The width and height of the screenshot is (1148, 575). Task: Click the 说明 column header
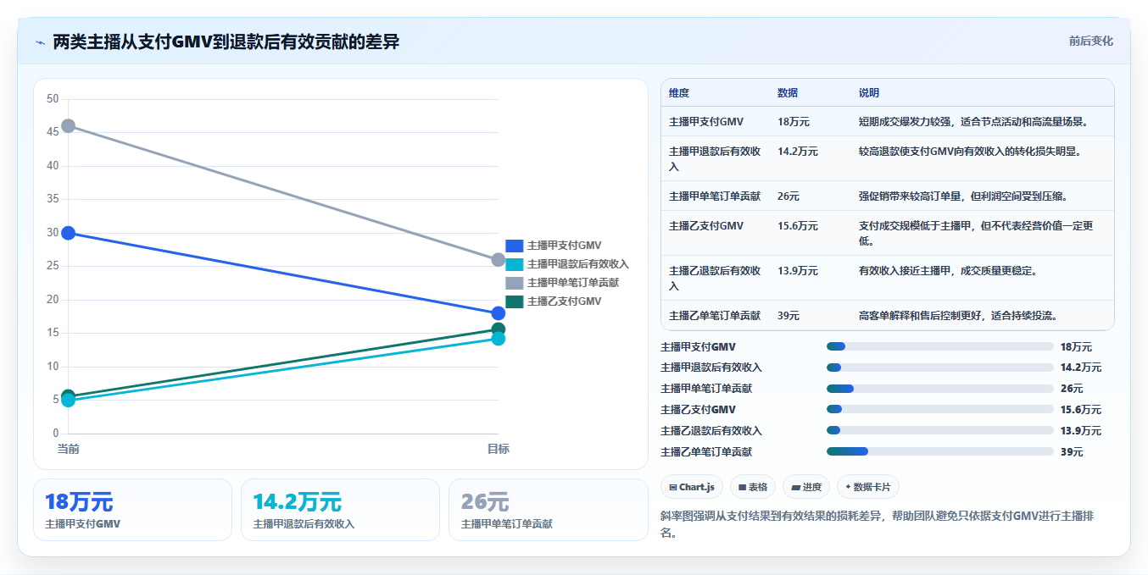pos(869,93)
